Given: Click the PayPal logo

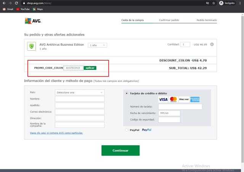Looking at the screenshot, I should click(146, 130).
